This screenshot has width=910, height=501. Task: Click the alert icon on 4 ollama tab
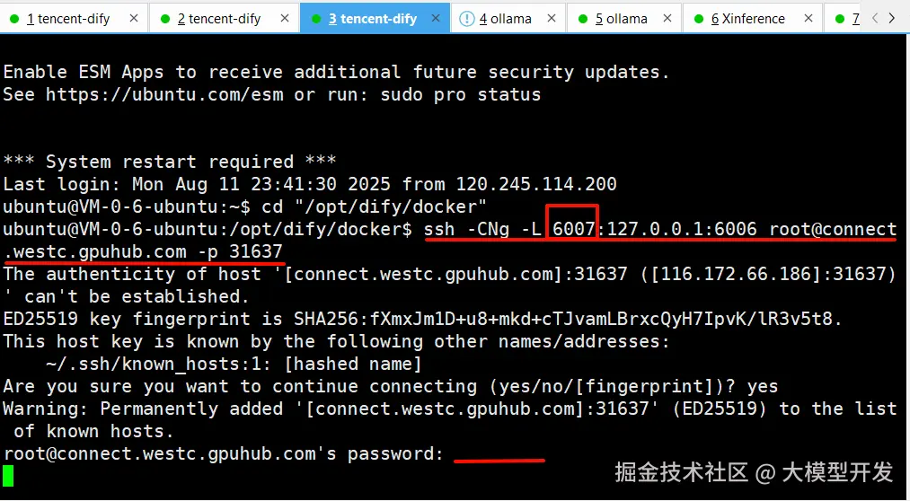click(467, 18)
